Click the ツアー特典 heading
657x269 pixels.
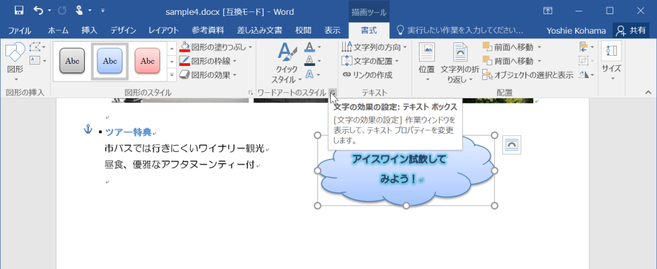click(x=128, y=132)
